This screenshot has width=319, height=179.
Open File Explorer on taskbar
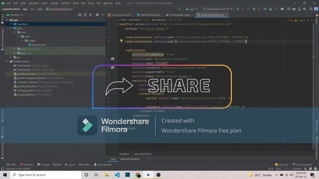107,175
